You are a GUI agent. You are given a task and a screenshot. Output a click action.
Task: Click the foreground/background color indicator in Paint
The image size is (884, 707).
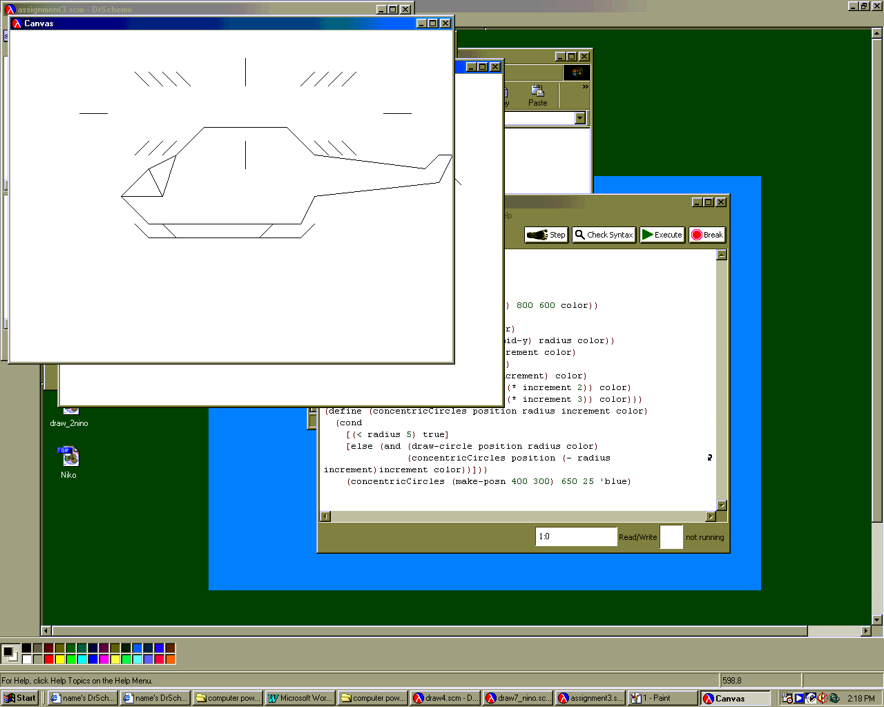click(10, 653)
